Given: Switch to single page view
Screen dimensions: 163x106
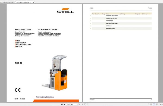Looking at the screenshot, I should (148, 104).
